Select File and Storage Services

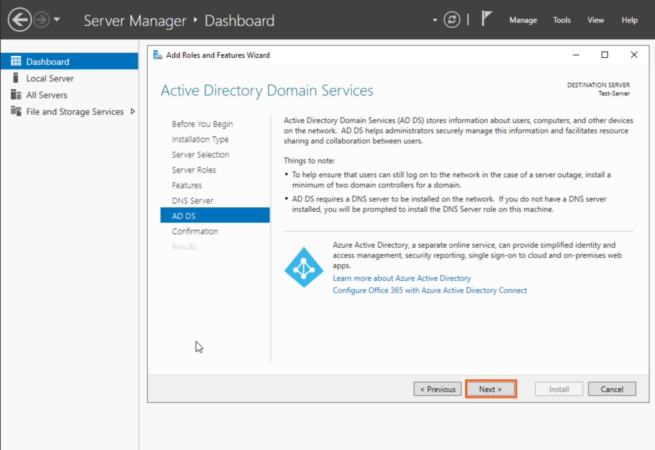click(x=74, y=111)
